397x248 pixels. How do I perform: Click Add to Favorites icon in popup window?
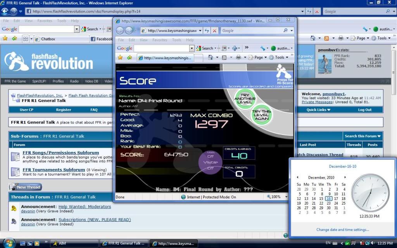coord(129,57)
